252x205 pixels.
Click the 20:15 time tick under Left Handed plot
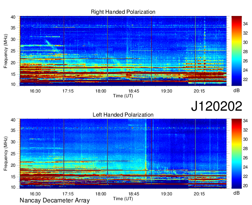199,194
